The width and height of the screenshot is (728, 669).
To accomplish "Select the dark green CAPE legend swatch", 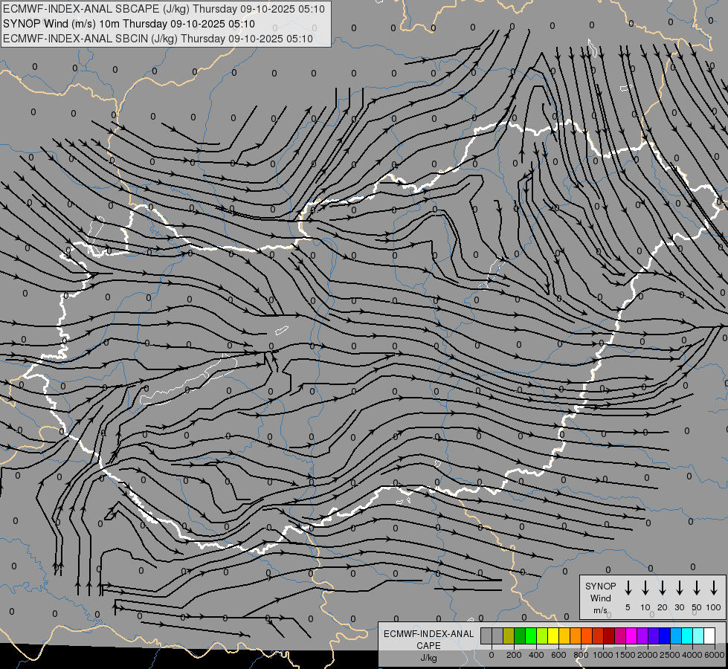I will pos(520,636).
